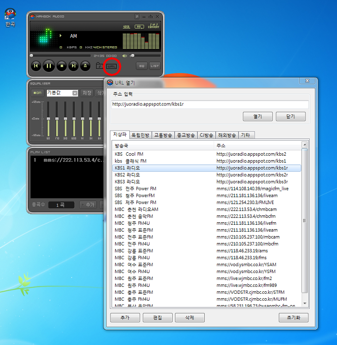Click the eject button in the player
The width and height of the screenshot is (337, 345).
[85, 66]
